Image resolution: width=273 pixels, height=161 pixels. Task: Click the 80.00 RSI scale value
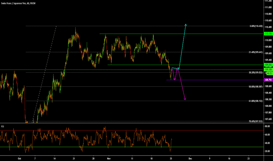pyautogui.click(x=267, y=126)
